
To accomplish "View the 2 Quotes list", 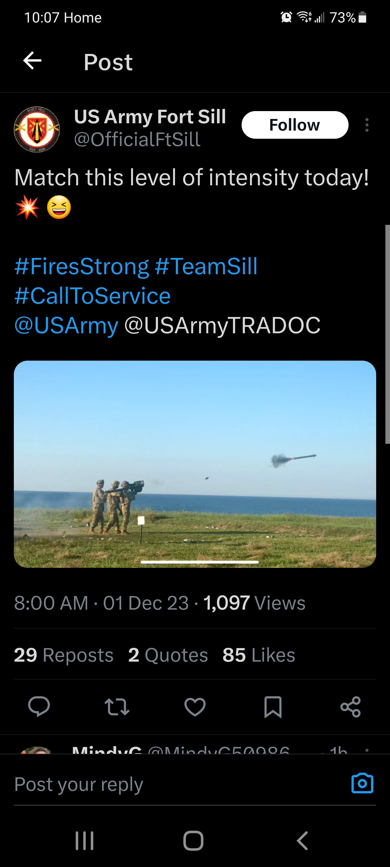I will [x=168, y=655].
